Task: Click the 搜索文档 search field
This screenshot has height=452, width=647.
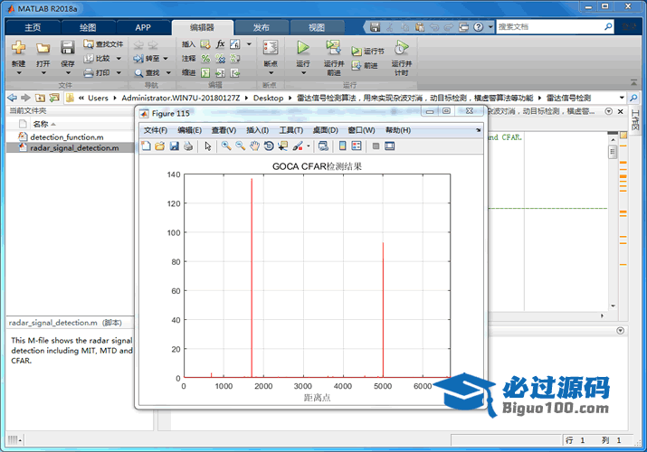Action: point(554,27)
